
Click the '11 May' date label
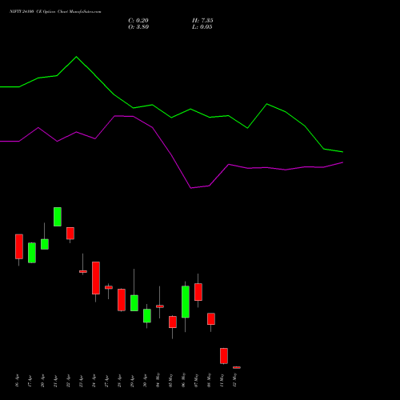(222, 380)
